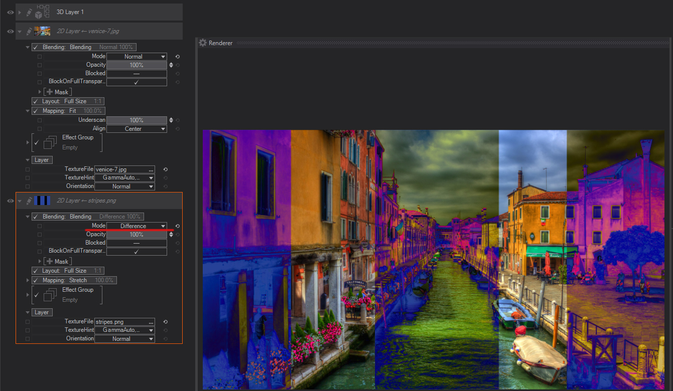The image size is (673, 391).
Task: Open the Difference blend Mode dropdown
Action: [x=137, y=226]
